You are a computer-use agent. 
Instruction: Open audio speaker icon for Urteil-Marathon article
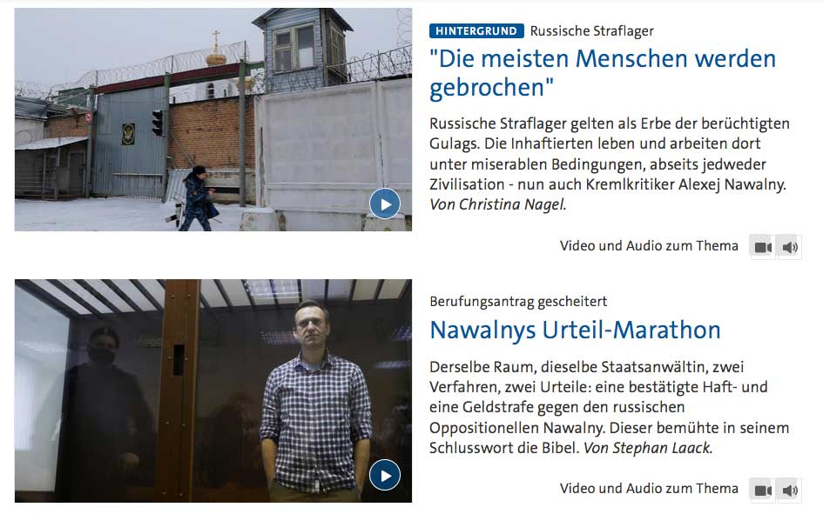tap(789, 490)
